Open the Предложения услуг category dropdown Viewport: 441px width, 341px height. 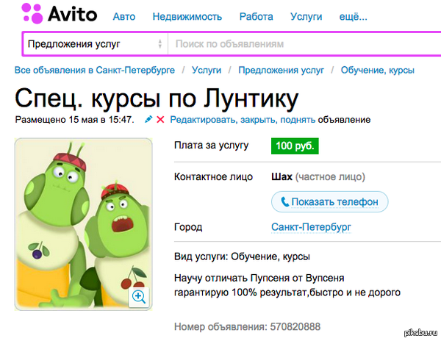(94, 44)
